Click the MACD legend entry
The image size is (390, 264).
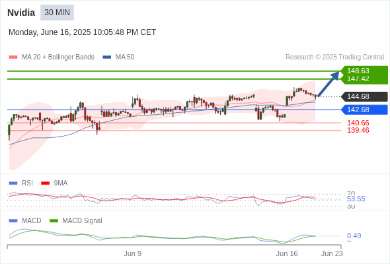[25, 221]
